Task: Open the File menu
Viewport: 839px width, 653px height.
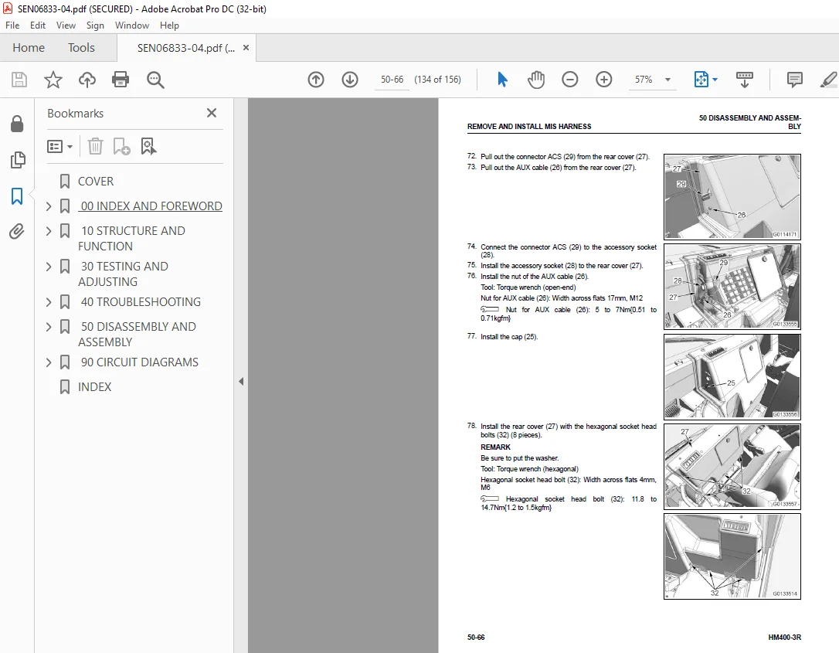Action: pyautogui.click(x=12, y=26)
